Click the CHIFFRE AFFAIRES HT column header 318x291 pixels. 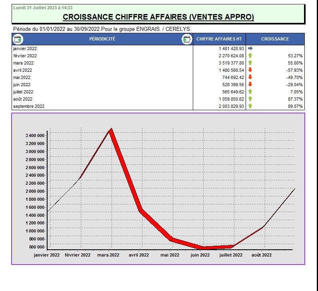(x=219, y=39)
